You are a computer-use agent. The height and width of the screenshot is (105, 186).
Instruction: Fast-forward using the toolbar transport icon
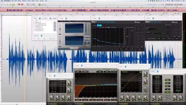click(8, 5)
